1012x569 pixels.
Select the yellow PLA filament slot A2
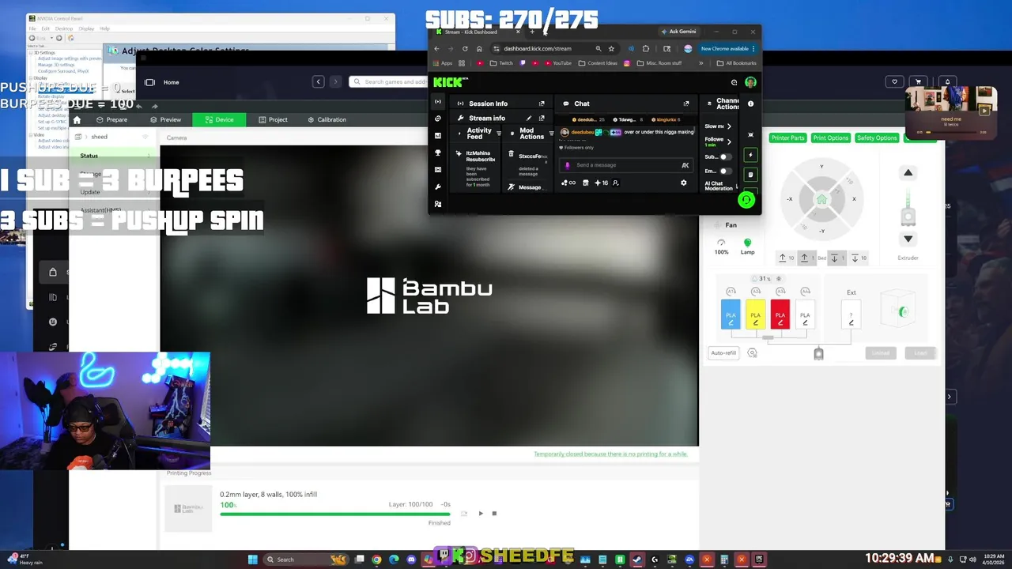[x=755, y=314]
